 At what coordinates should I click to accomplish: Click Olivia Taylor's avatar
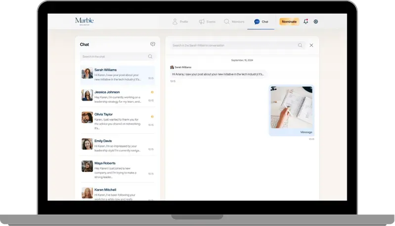(x=87, y=117)
